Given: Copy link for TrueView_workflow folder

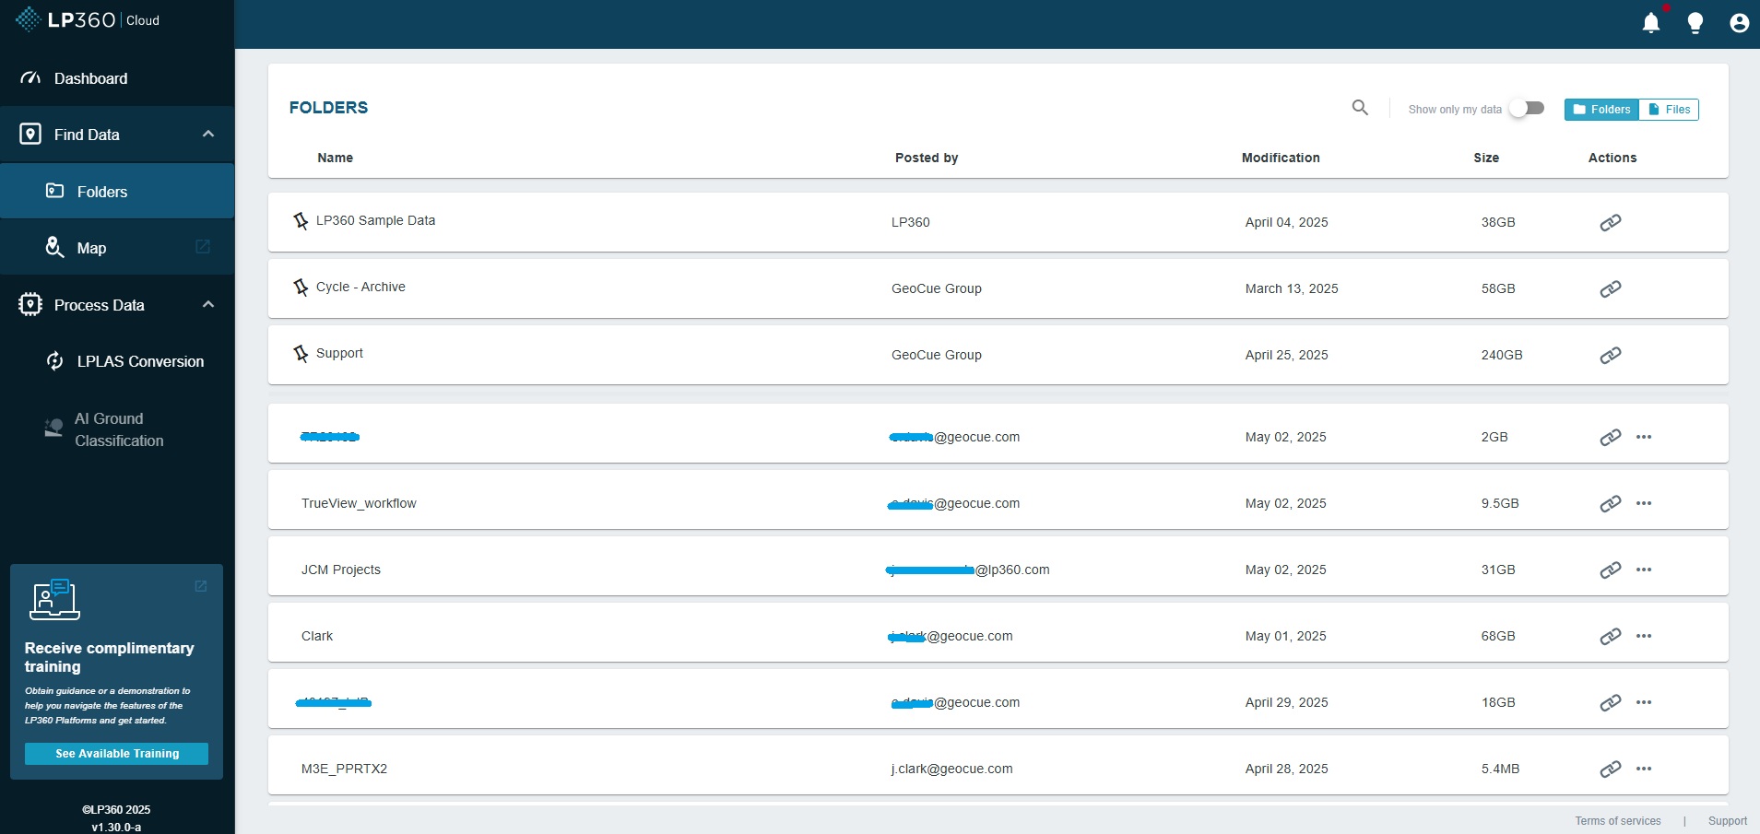Looking at the screenshot, I should pos(1611,503).
